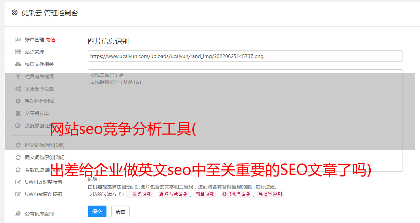Screen dimensions: 420x223
Task: Click the 图片信息识别 heading
Action: [x=108, y=41]
